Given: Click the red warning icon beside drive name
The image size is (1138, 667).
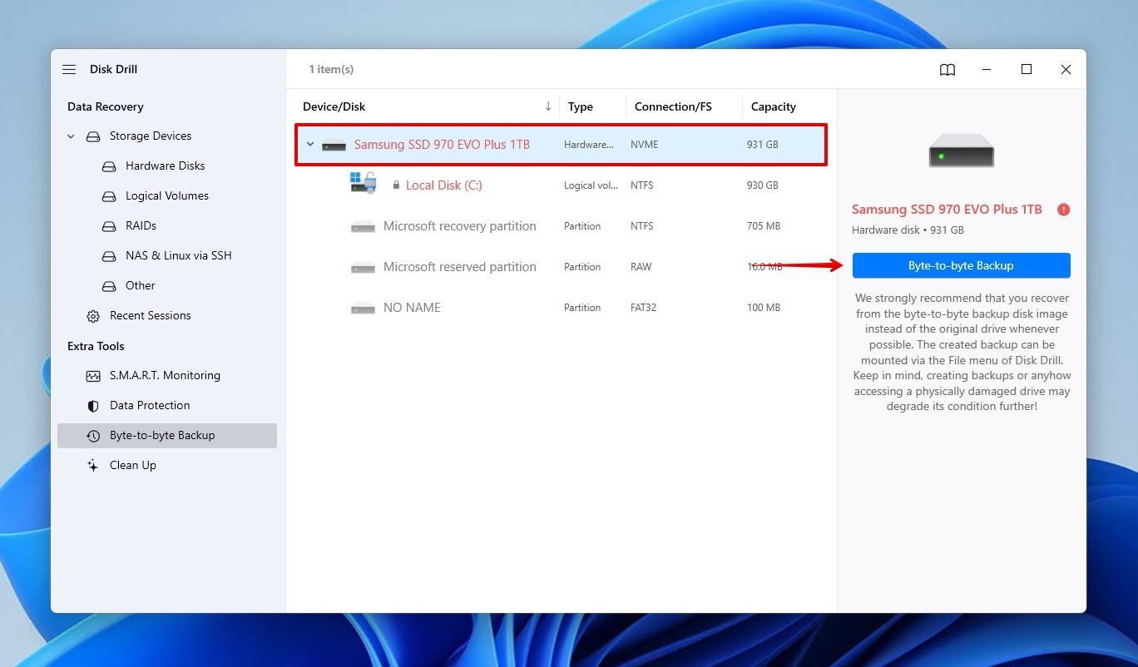Looking at the screenshot, I should pyautogui.click(x=1063, y=210).
